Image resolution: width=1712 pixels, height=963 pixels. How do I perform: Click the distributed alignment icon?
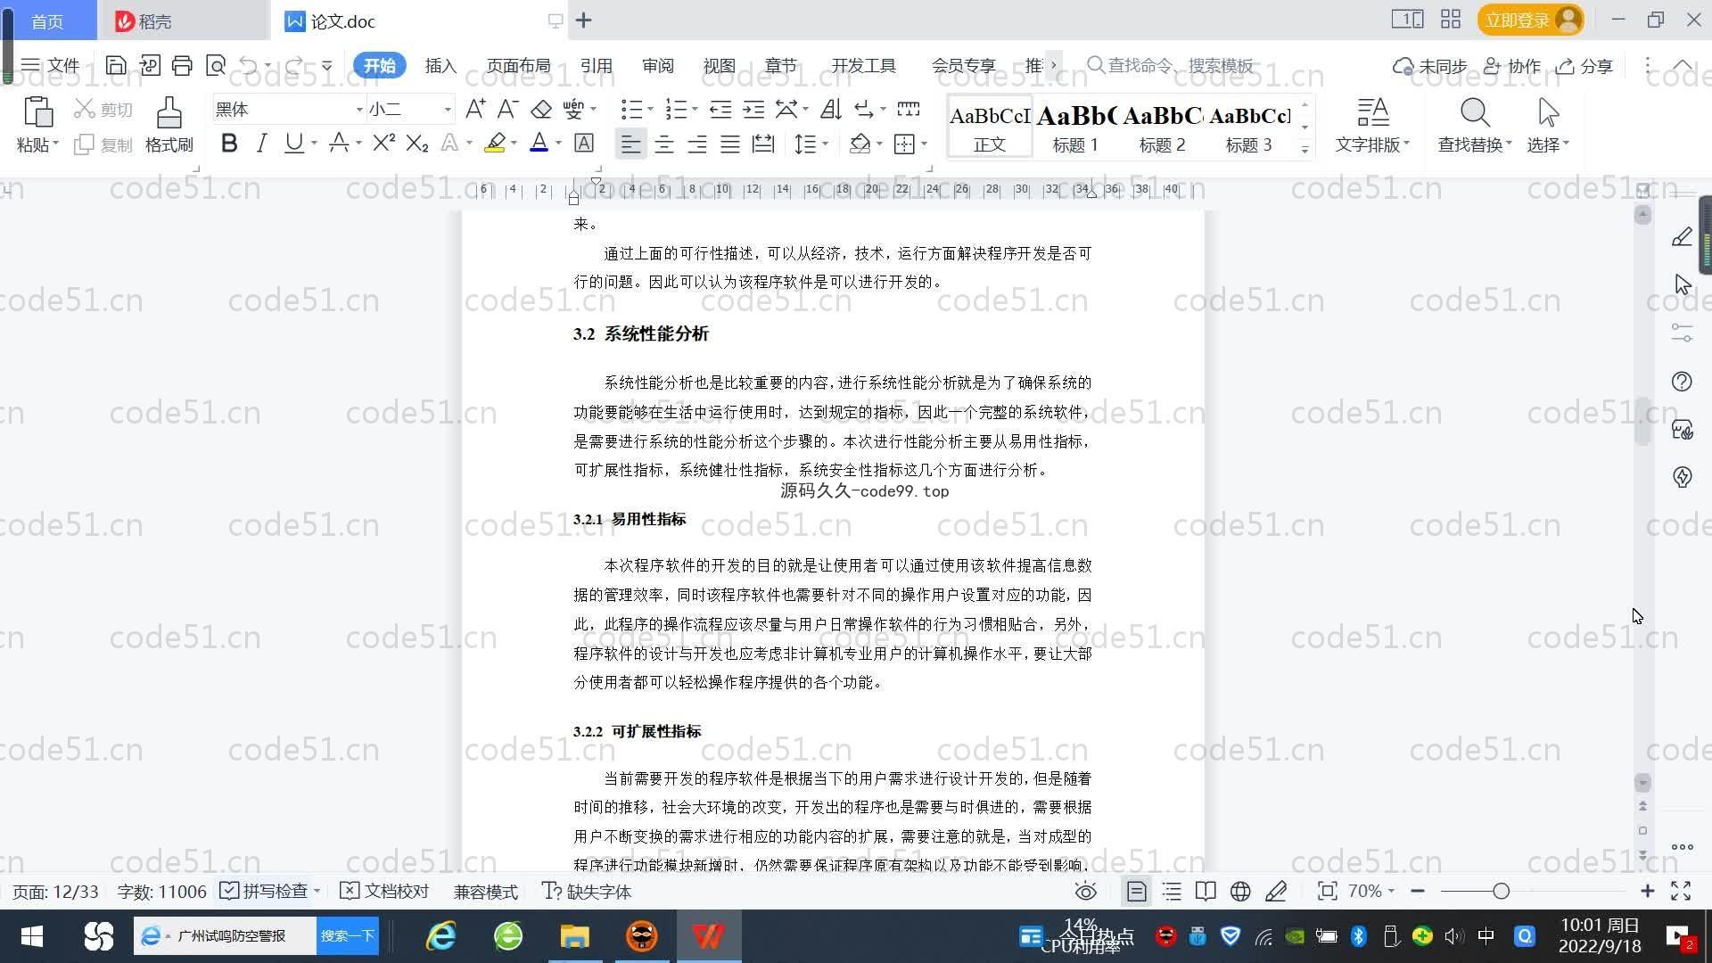(763, 144)
